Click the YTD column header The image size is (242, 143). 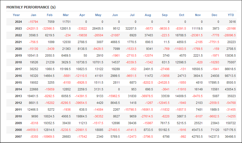231,15
